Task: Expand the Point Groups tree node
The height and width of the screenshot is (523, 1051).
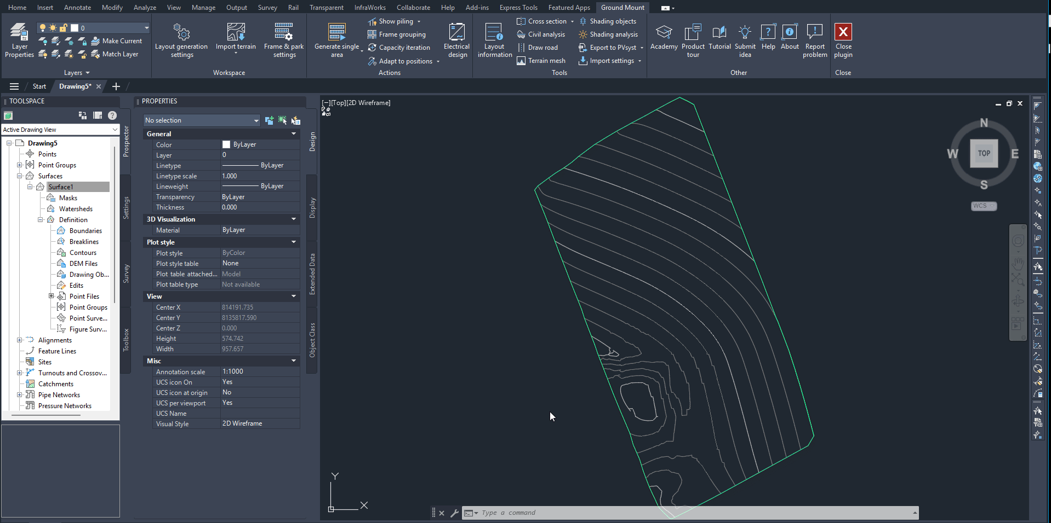Action: pyautogui.click(x=20, y=165)
